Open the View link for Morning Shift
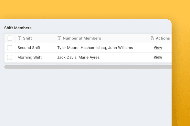Screen dimensions: 190x126 click(158, 57)
